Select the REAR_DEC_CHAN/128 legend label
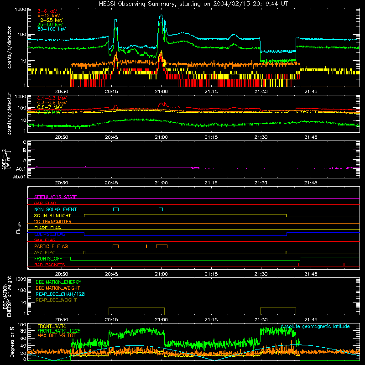 click(60, 294)
